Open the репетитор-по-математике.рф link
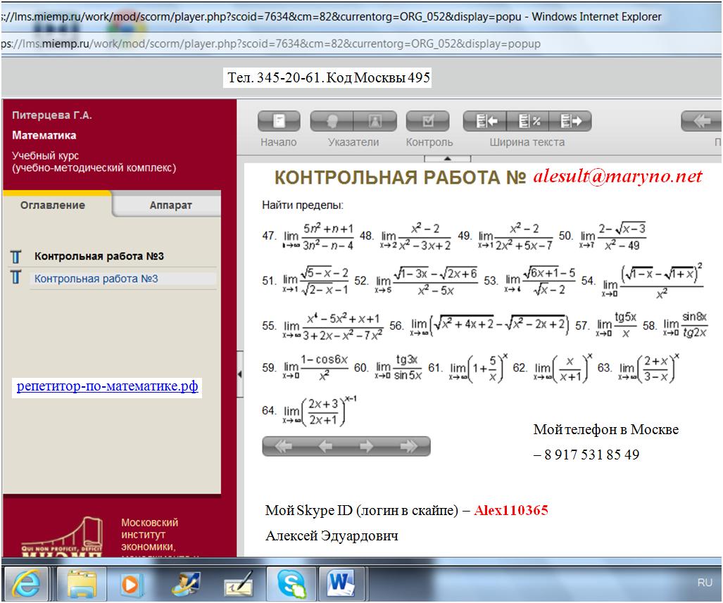Screen dimensions: 723x603 [x=108, y=386]
